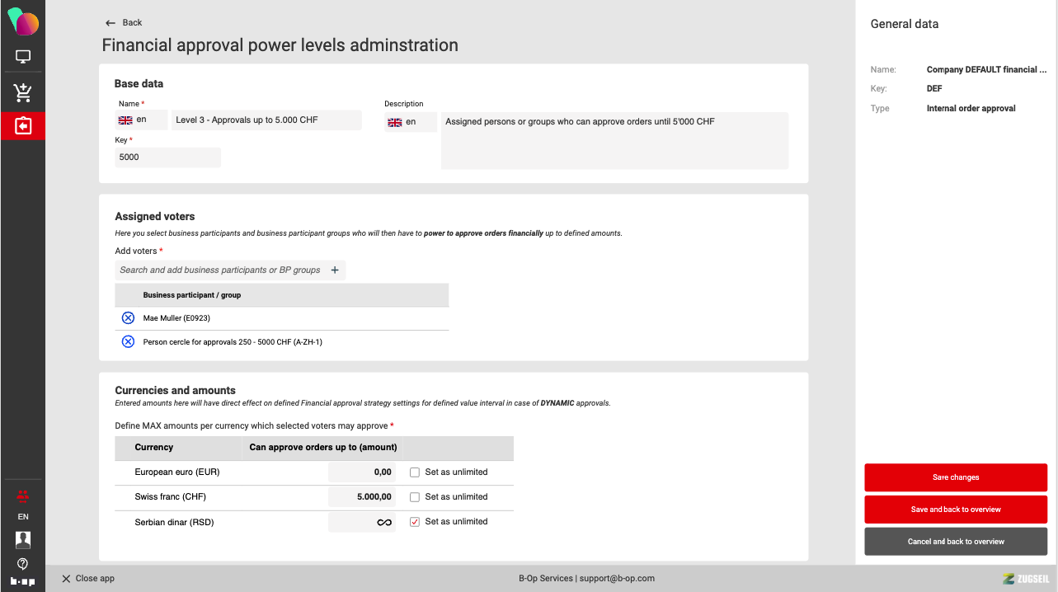1058x592 pixels.
Task: Click the Save changes button
Action: 956,477
